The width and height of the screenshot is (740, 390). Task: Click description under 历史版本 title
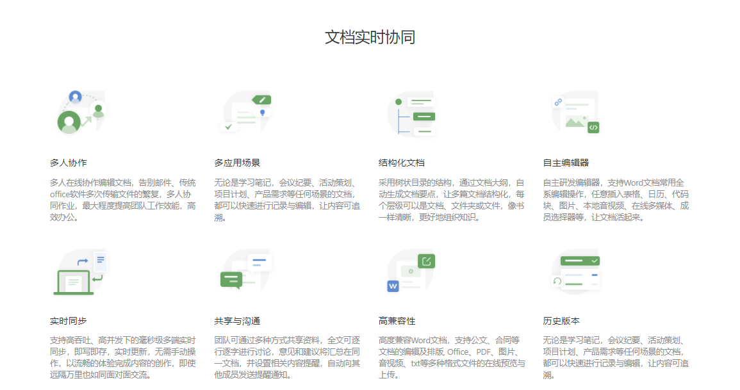point(616,357)
